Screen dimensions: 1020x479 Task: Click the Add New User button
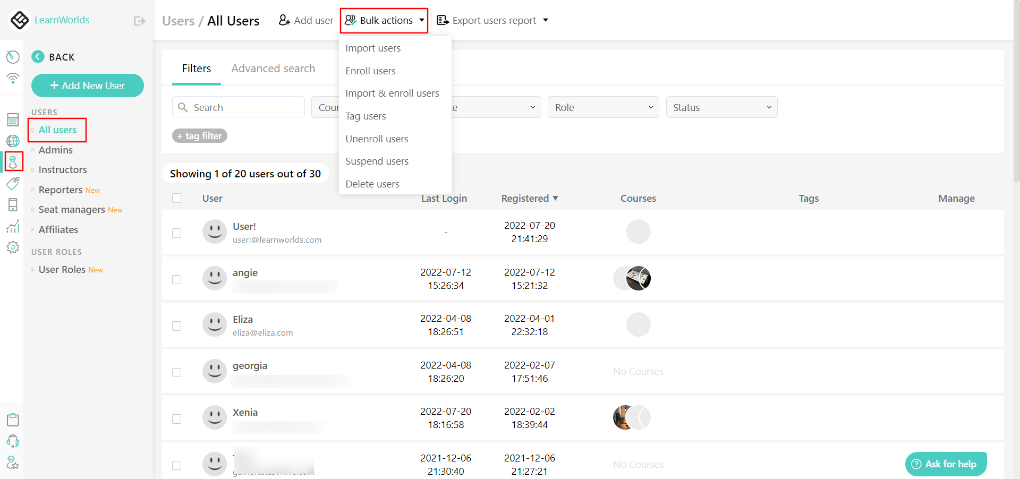pyautogui.click(x=87, y=85)
